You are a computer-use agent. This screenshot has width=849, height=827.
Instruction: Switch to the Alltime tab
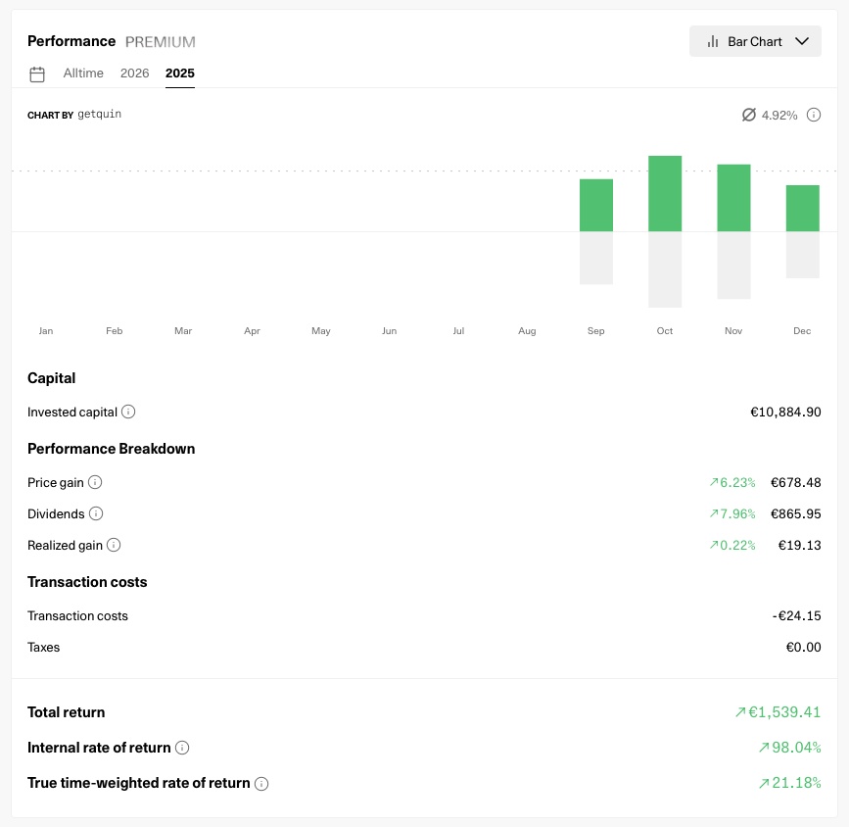point(83,73)
